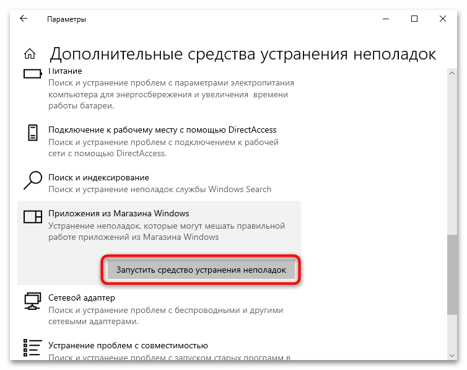Click the Дополнительные средства устранения неполадок heading
The width and height of the screenshot is (467, 370).
(x=243, y=54)
